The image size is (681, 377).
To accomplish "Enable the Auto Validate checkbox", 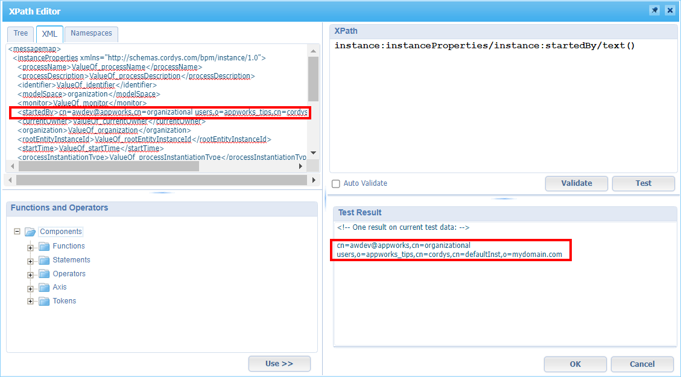I will (x=336, y=184).
